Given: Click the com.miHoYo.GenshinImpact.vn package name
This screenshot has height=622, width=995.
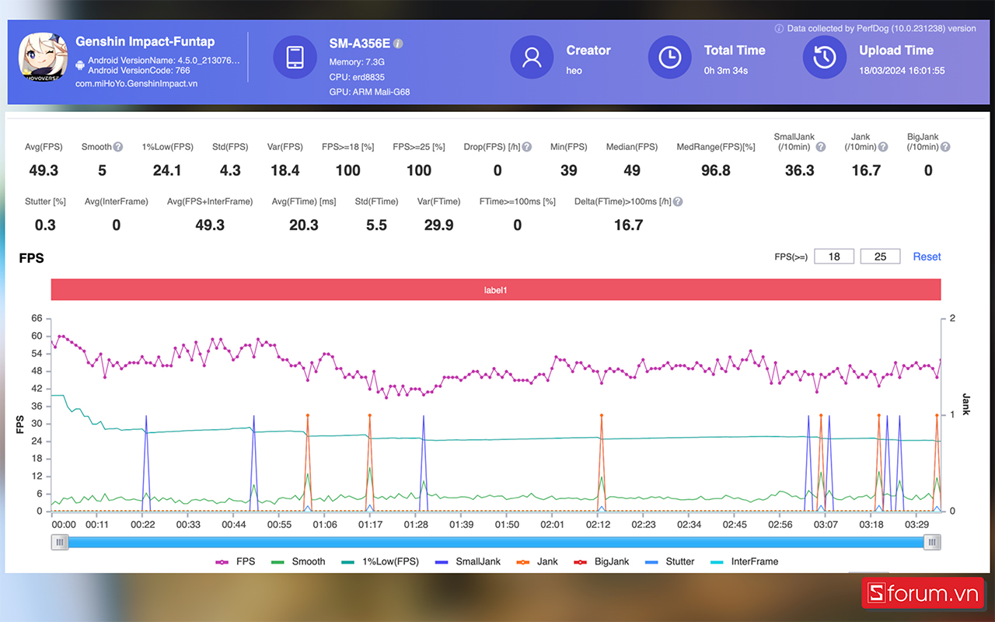Looking at the screenshot, I should coord(137,83).
